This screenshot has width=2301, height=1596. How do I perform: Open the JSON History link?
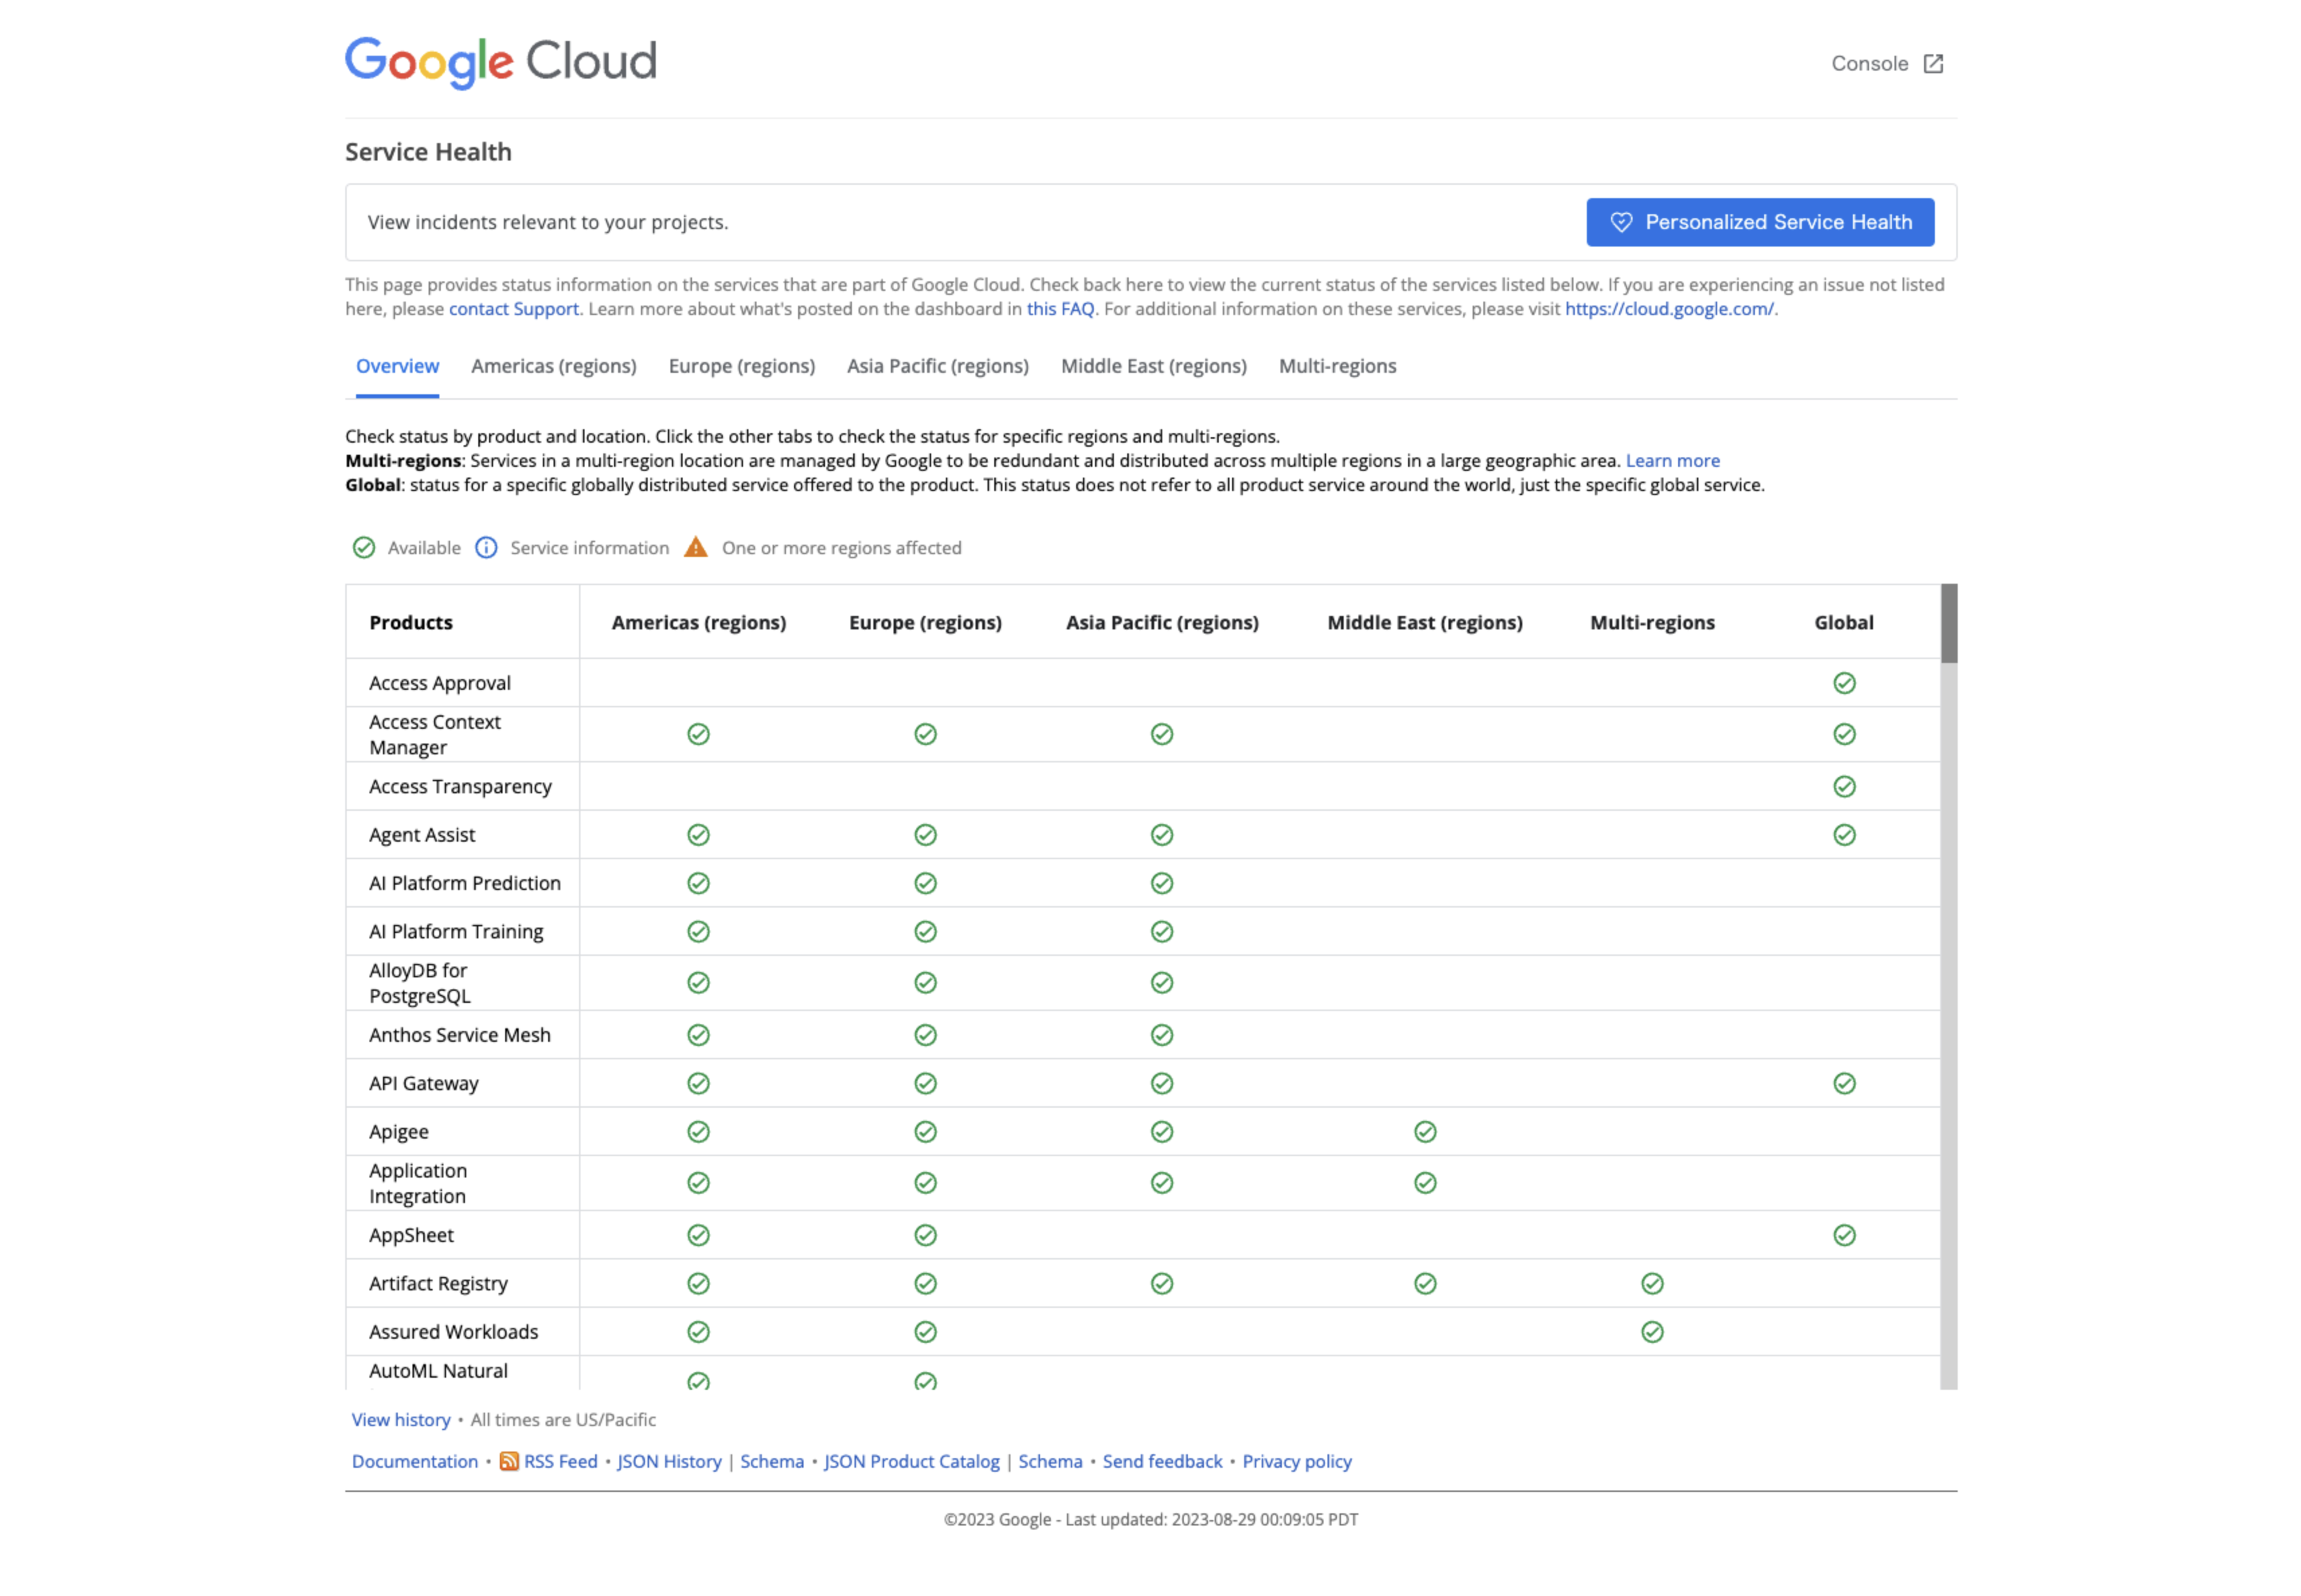click(669, 1461)
